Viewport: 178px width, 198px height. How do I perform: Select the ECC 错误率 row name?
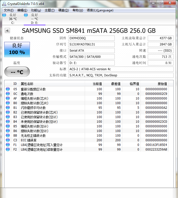tap(29, 140)
